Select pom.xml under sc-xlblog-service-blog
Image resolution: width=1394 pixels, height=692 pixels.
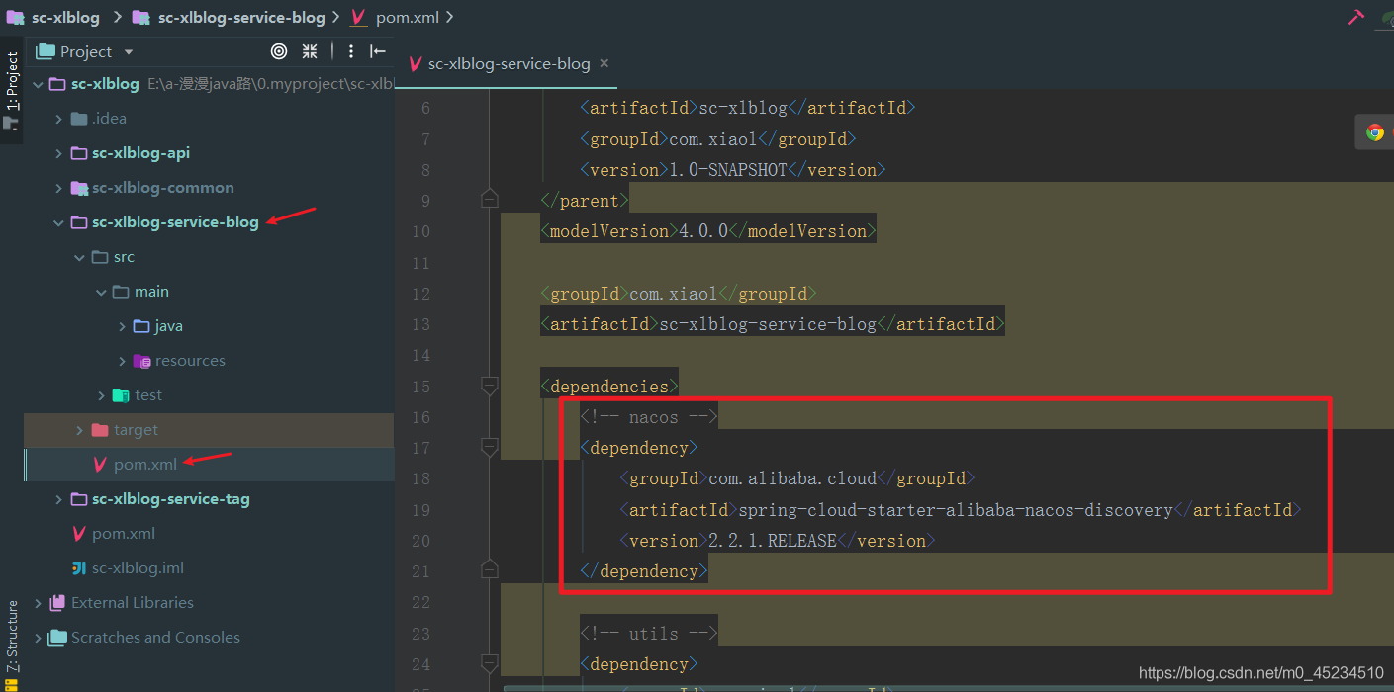point(145,465)
